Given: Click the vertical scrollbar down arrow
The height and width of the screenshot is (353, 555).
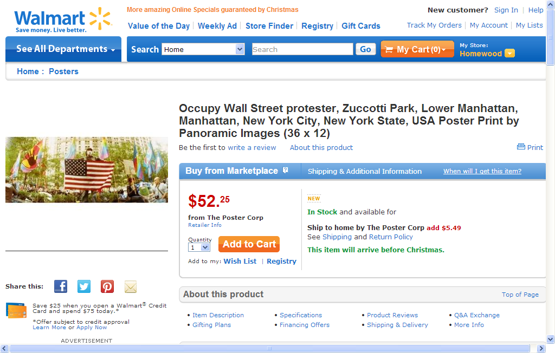Looking at the screenshot, I should tap(551, 339).
